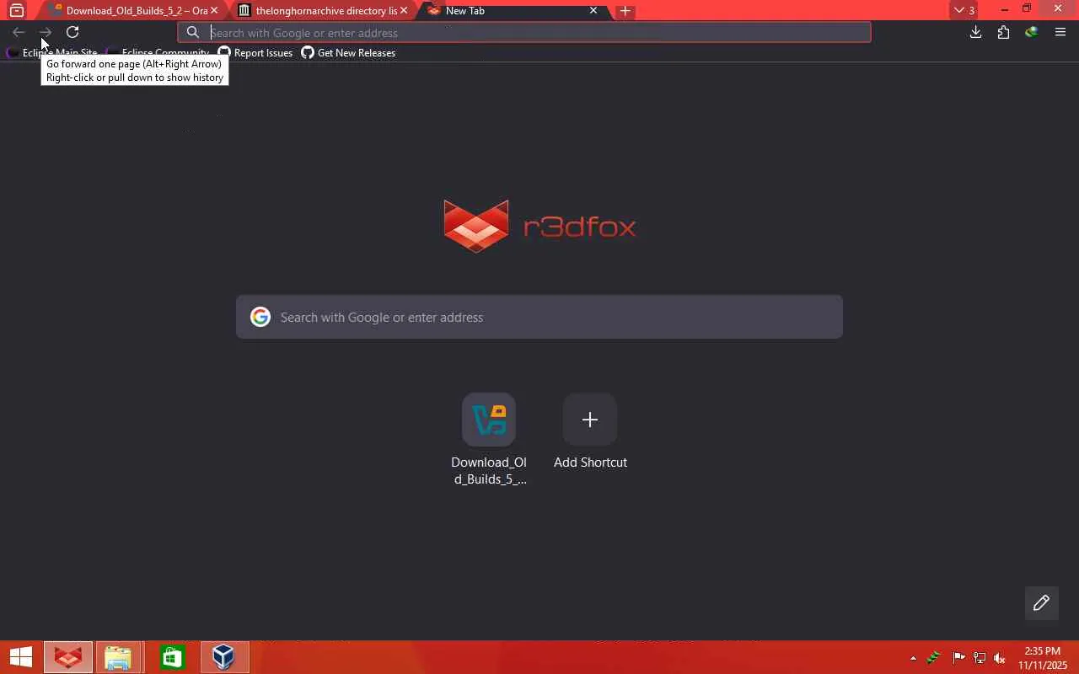The height and width of the screenshot is (674, 1079).
Task: Open a new tab with the plus button
Action: (x=625, y=11)
